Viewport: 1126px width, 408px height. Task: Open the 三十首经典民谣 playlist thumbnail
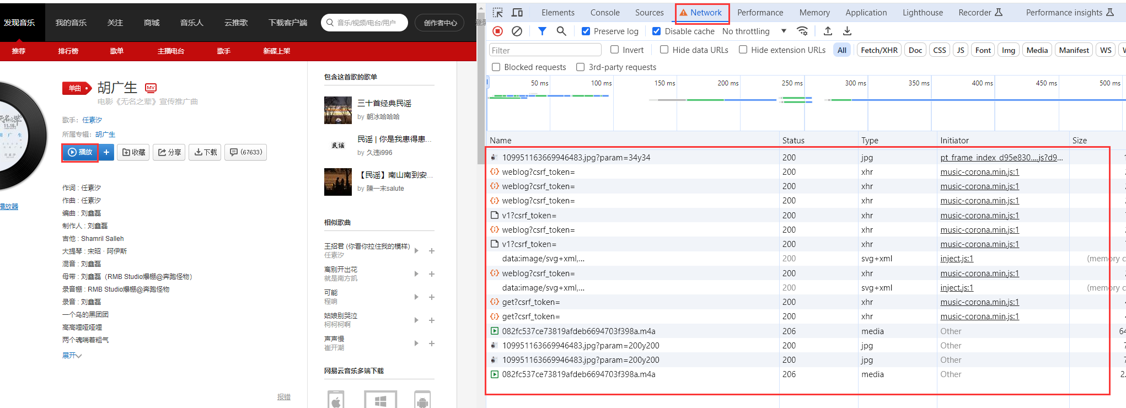pos(338,110)
